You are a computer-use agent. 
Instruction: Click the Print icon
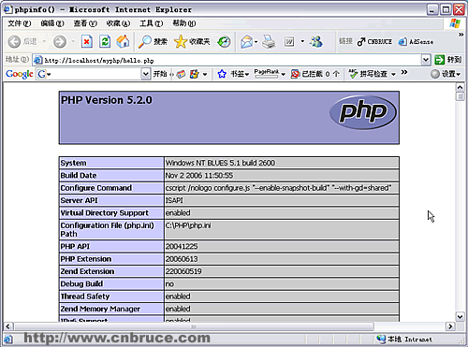click(269, 41)
